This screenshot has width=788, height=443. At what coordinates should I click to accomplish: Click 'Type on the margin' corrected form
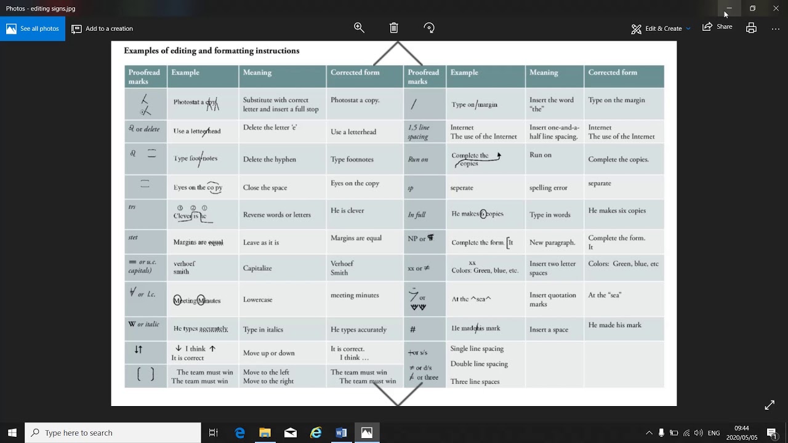[x=616, y=100]
